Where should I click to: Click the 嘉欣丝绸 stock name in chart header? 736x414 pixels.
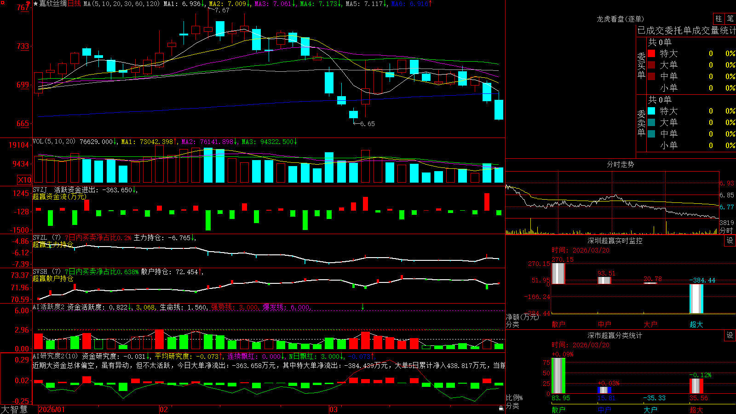tap(52, 4)
